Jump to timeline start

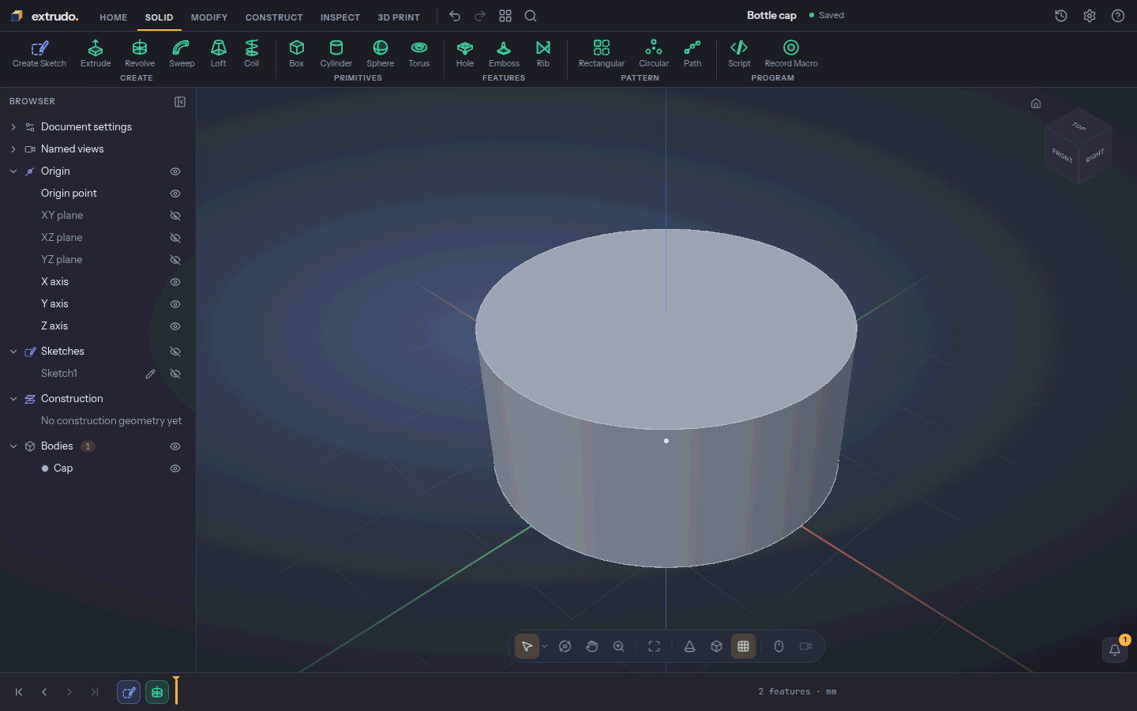19,692
